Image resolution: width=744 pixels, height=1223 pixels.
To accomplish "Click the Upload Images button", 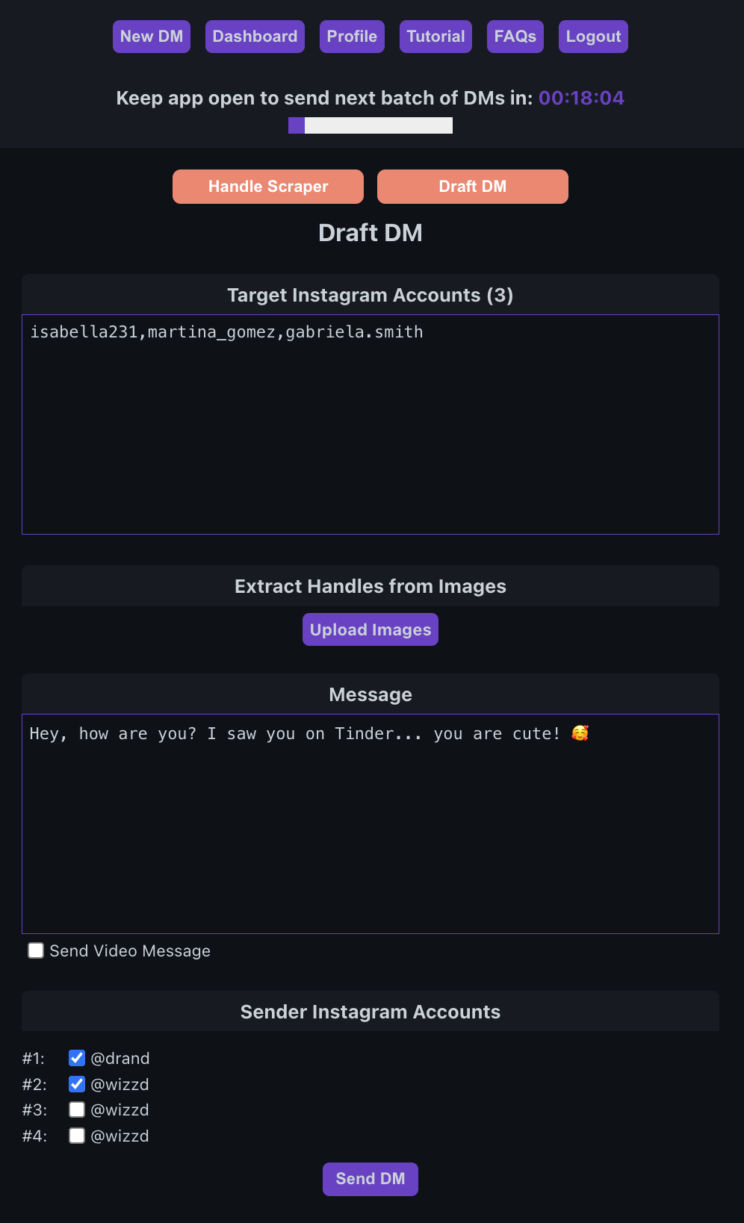I will click(x=371, y=629).
